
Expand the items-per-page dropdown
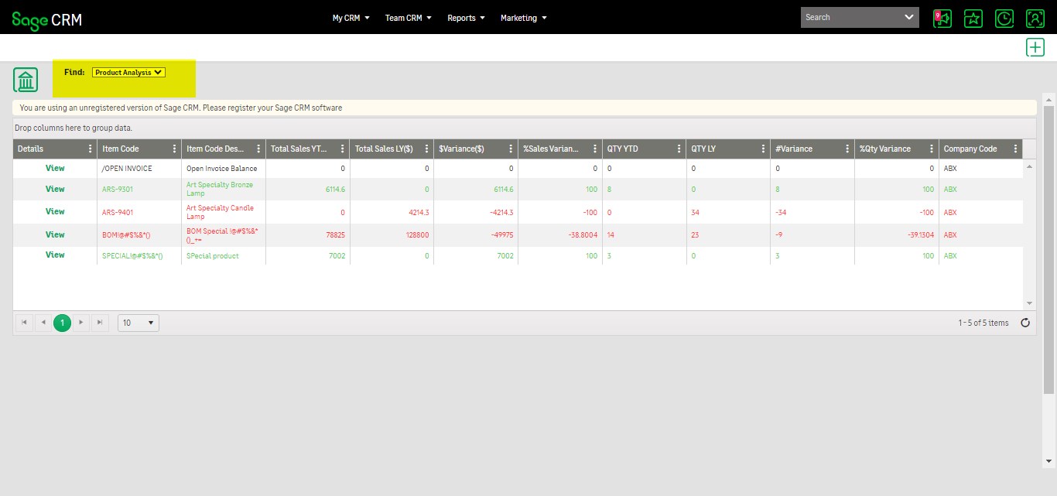pos(139,323)
